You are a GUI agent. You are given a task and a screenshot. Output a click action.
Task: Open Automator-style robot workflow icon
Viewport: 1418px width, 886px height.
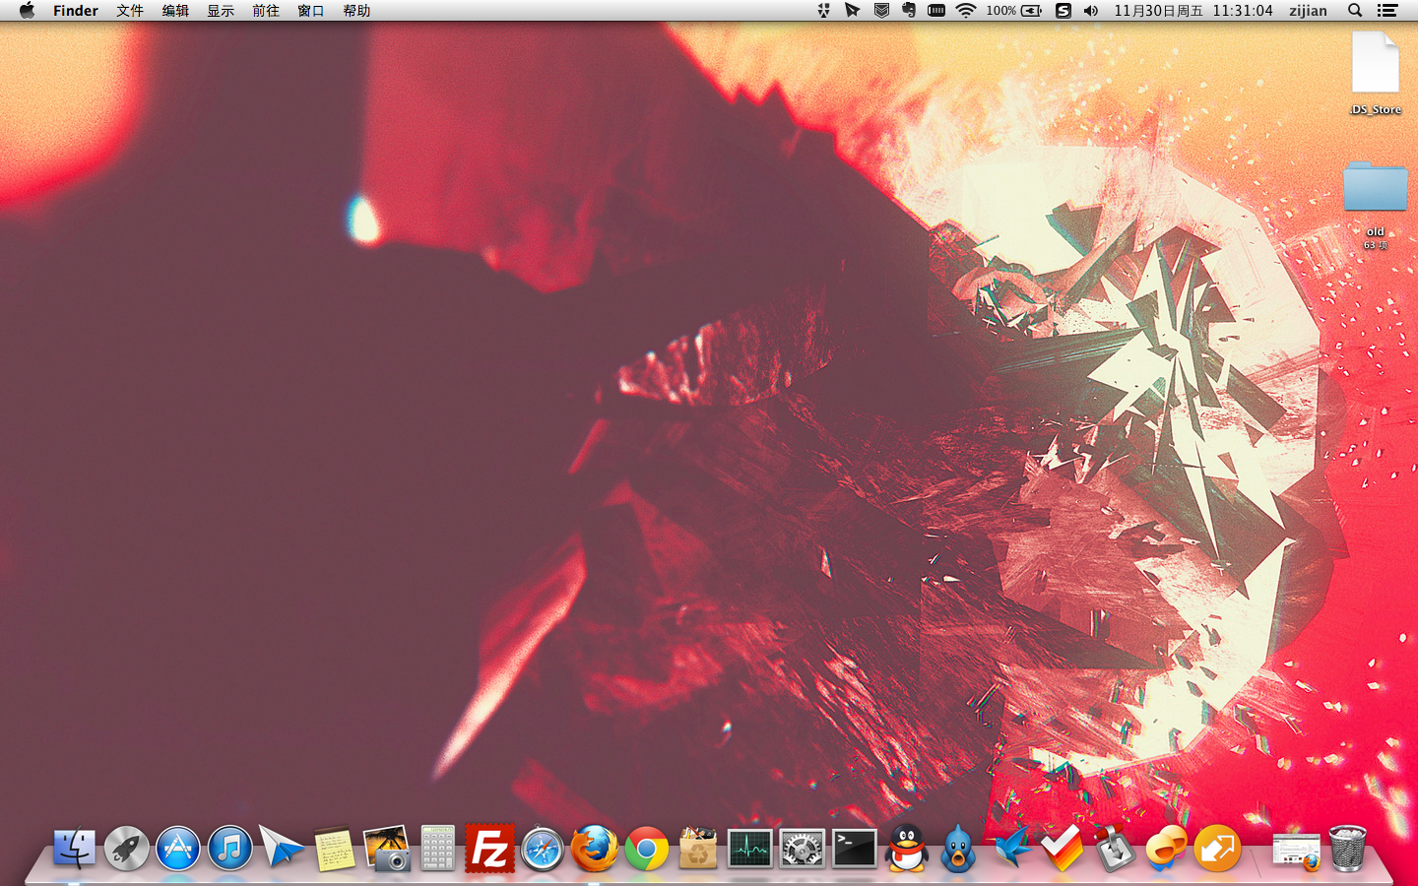[1115, 848]
